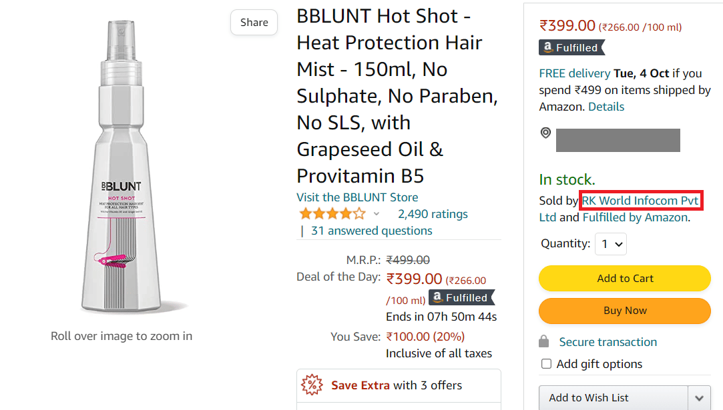The image size is (723, 410).
Task: View the 31 answered questions link
Action: [371, 231]
